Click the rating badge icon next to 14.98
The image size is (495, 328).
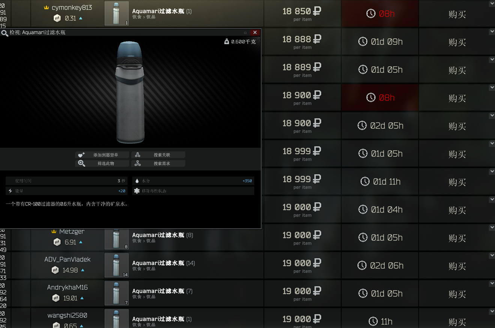pos(55,270)
